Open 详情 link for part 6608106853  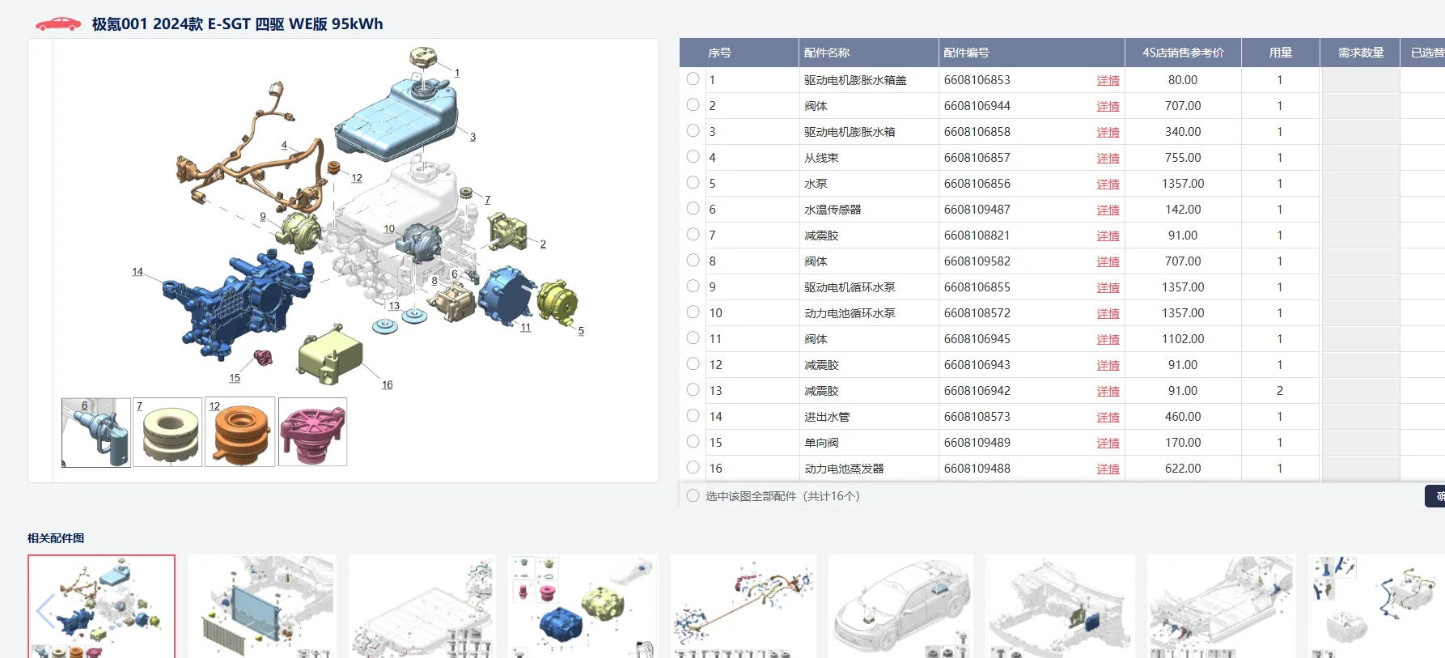click(x=1108, y=80)
